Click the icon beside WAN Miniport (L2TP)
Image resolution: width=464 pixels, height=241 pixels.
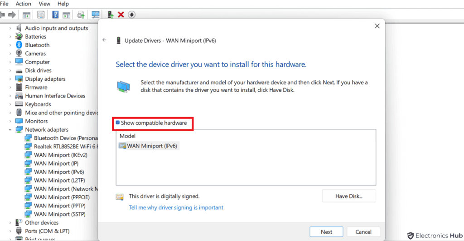[28, 180]
